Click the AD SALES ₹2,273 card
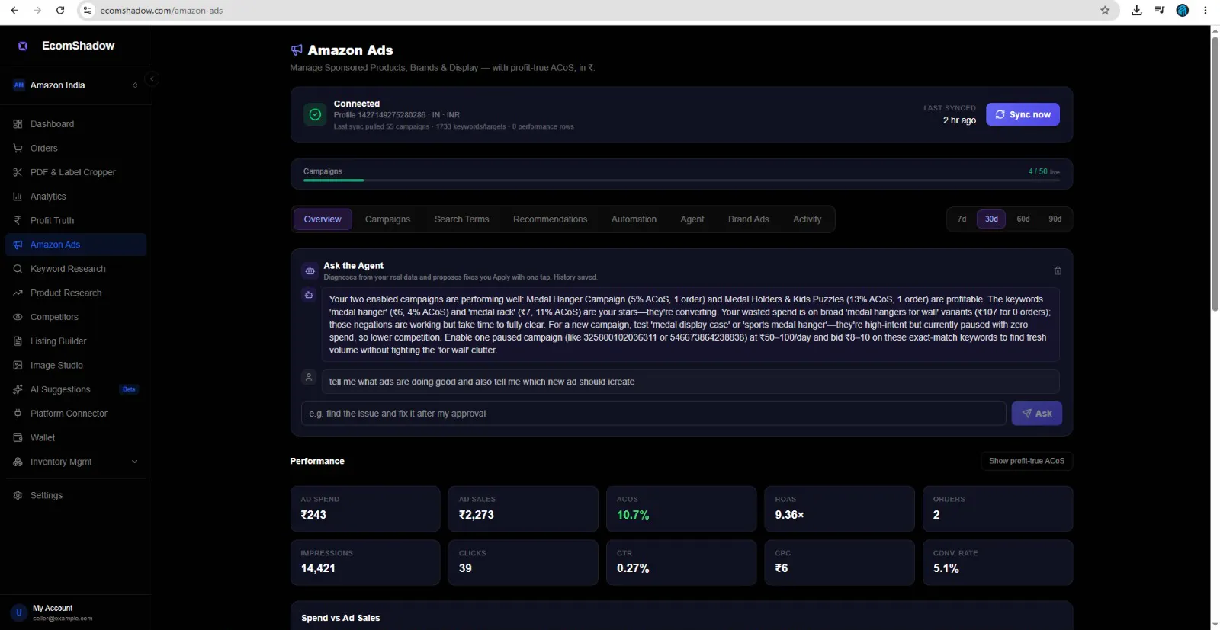The height and width of the screenshot is (630, 1220). coord(523,509)
